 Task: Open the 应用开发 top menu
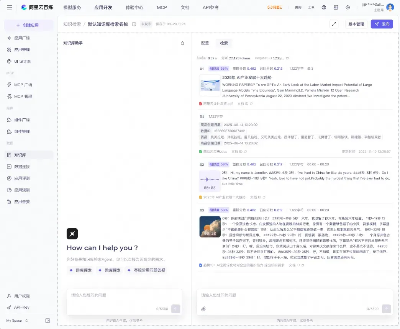point(103,7)
